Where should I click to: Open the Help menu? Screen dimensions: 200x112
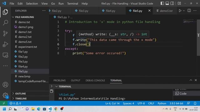point(85,3)
